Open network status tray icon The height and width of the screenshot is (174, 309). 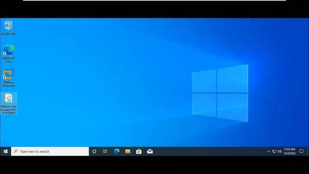click(274, 151)
